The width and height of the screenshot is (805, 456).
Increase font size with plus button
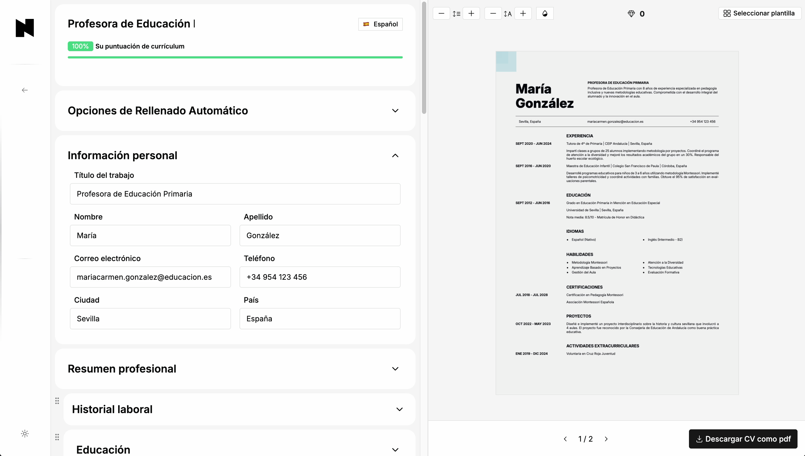pyautogui.click(x=523, y=14)
